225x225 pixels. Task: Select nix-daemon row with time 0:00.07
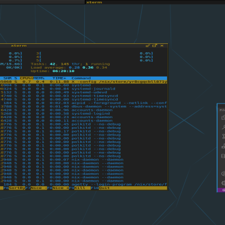tap(83, 160)
